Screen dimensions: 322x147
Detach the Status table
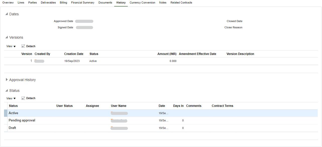tap(28, 98)
